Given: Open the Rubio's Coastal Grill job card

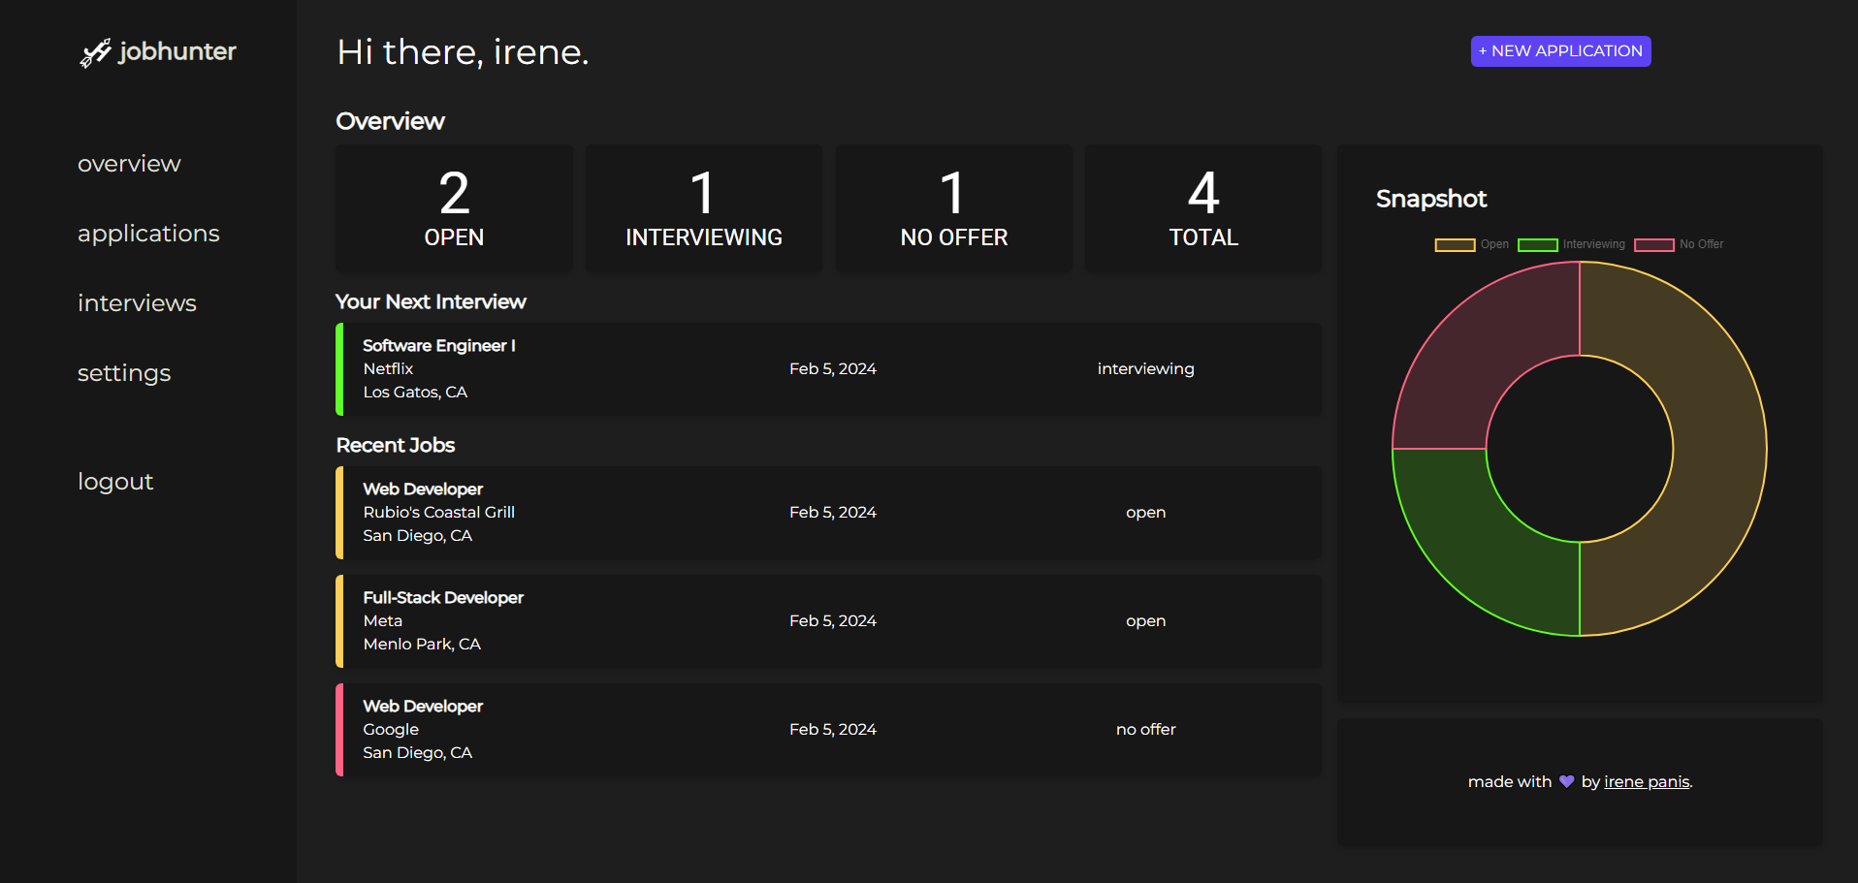Looking at the screenshot, I should pos(828,513).
